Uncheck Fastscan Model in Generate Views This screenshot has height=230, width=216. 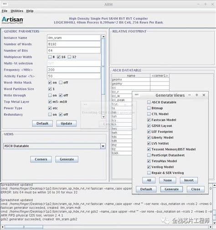tap(149, 120)
